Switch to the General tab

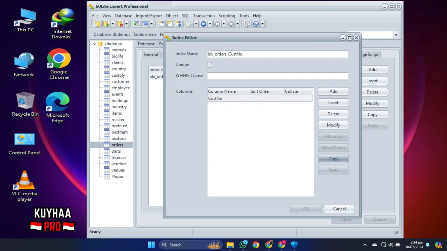coord(151,54)
